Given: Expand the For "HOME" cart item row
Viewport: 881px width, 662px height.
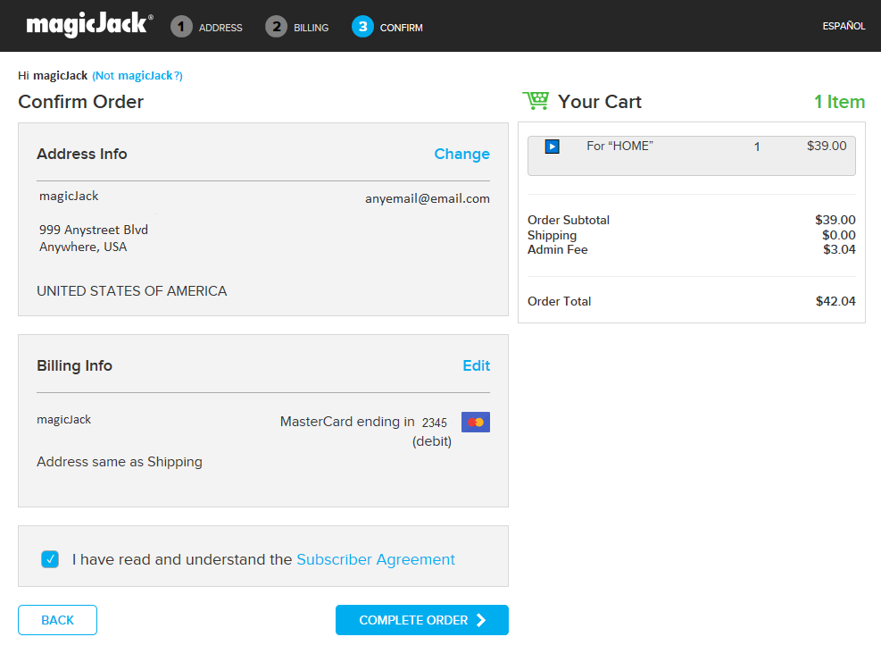Looking at the screenshot, I should (691, 155).
